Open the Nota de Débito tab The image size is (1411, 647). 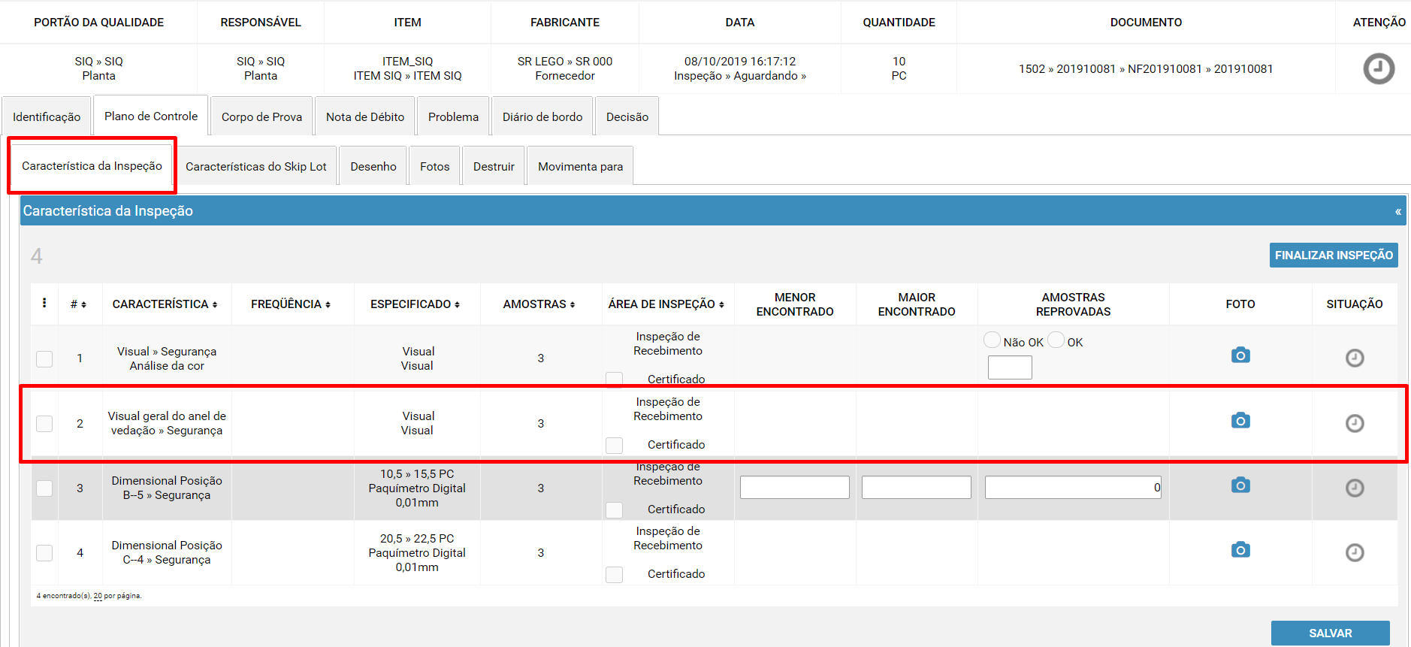click(x=365, y=116)
